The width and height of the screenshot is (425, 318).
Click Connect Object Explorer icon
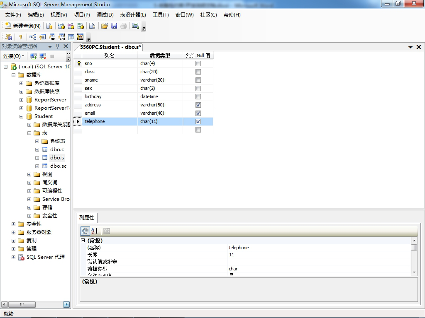[33, 56]
